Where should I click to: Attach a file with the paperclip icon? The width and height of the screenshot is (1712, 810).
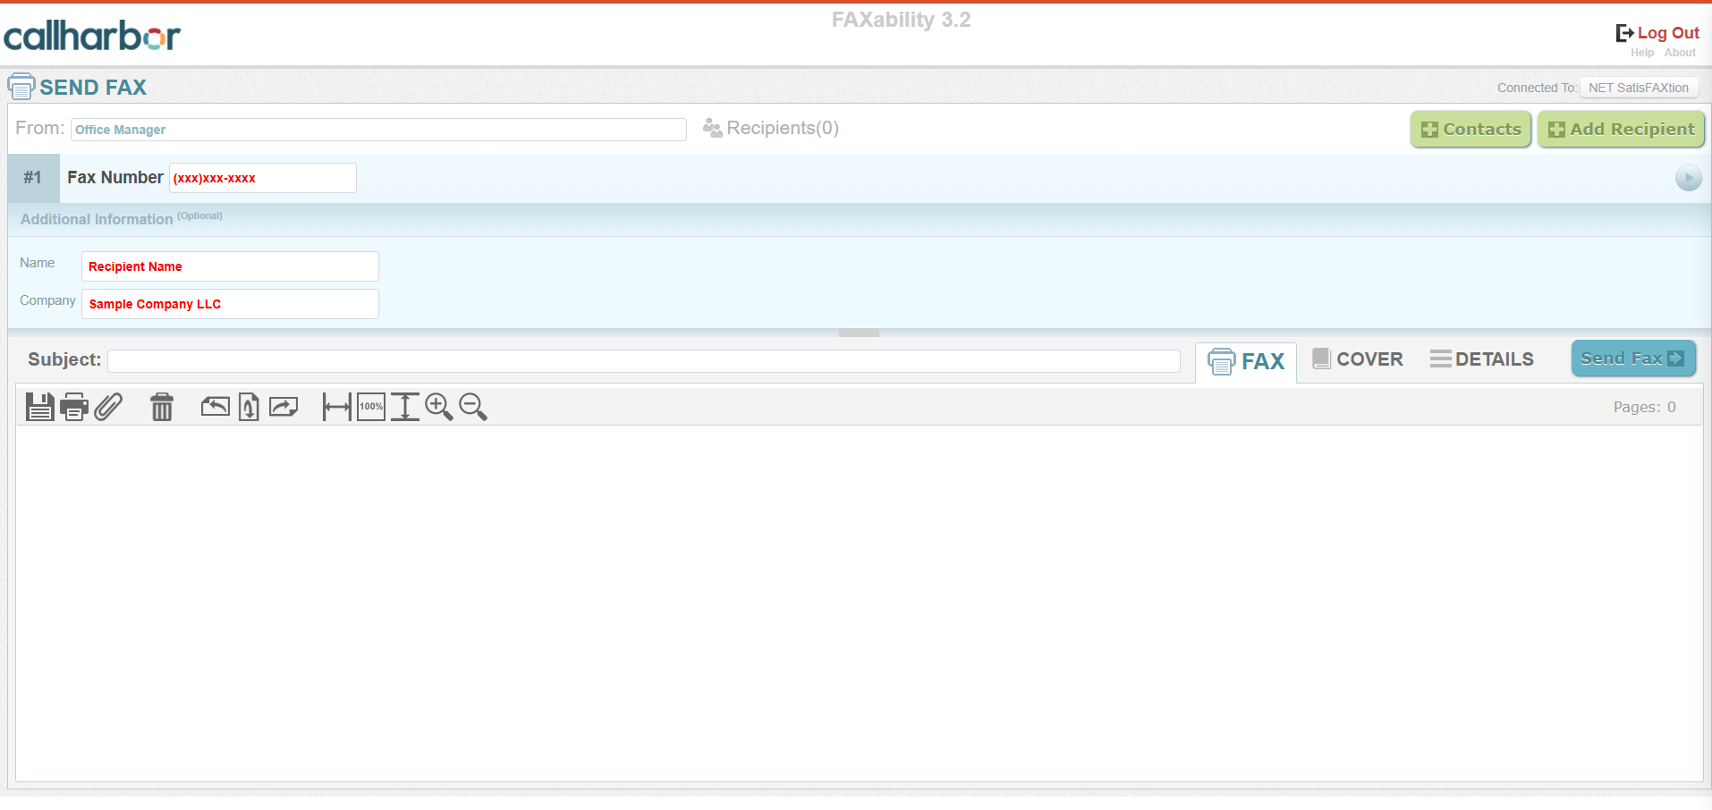[108, 407]
